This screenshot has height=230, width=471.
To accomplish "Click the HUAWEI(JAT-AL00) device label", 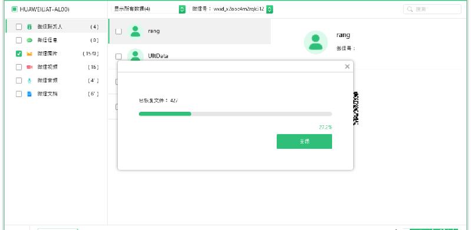I will [x=45, y=9].
